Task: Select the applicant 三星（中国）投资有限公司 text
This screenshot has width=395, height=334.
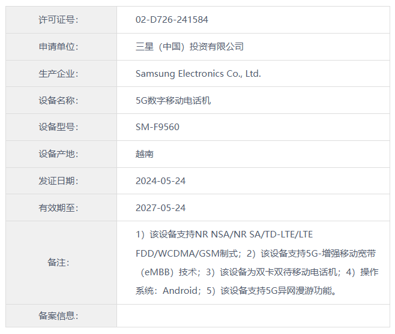Action: tap(190, 47)
